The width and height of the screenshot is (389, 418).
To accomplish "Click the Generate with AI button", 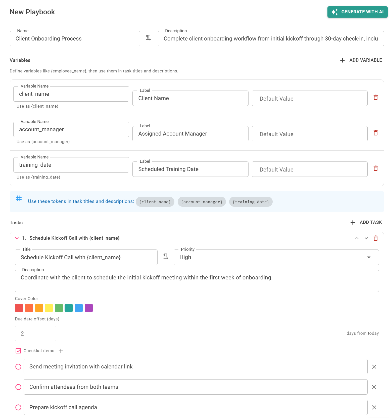I will tap(357, 12).
